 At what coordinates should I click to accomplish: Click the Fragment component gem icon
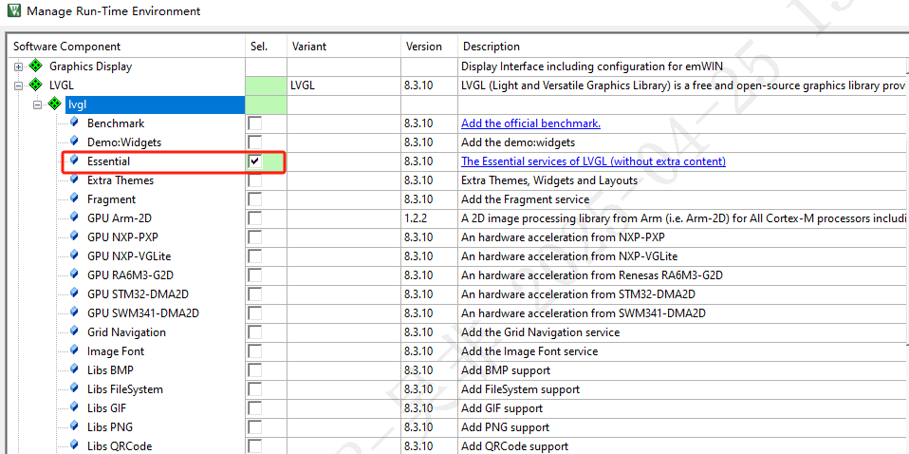(x=74, y=198)
